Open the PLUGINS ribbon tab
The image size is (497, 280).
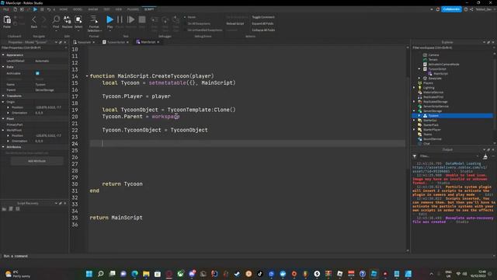point(133,9)
